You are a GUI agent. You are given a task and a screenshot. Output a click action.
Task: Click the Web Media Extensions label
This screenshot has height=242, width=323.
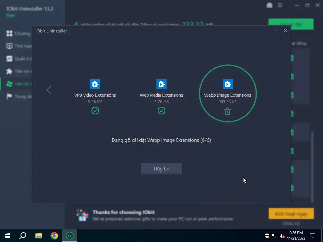pos(161,95)
